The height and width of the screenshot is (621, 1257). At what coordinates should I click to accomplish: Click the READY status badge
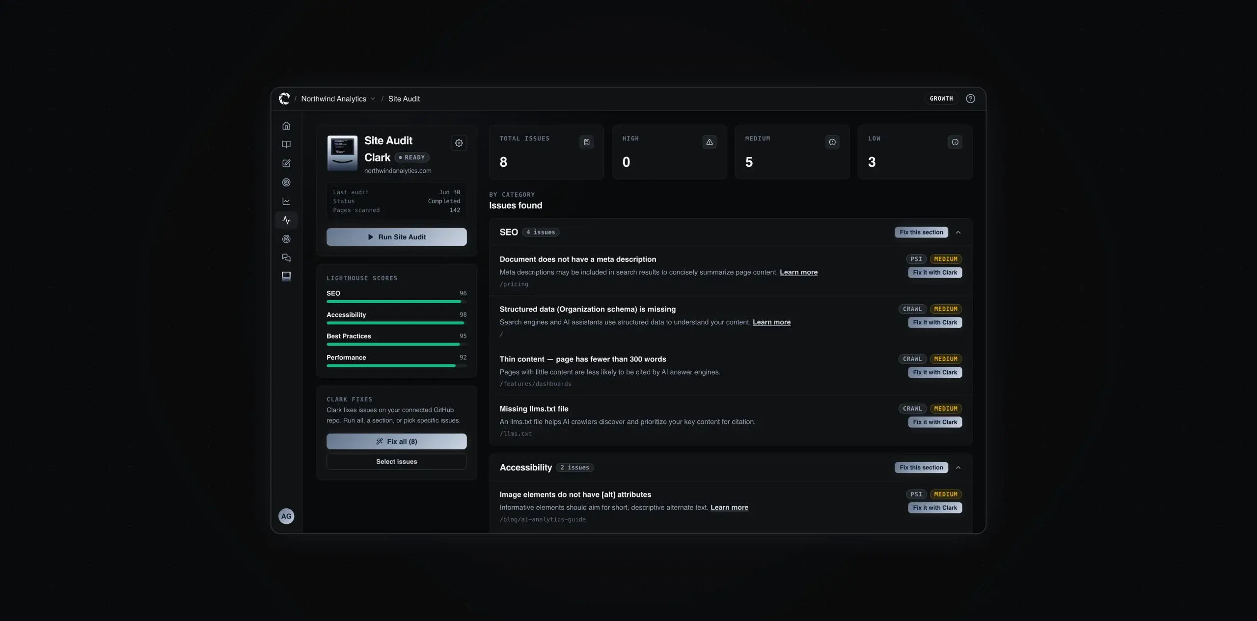412,157
